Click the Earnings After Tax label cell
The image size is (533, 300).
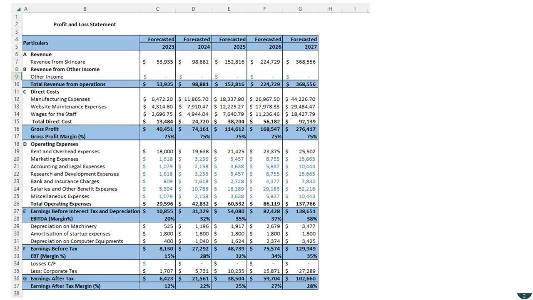[x=52, y=278]
